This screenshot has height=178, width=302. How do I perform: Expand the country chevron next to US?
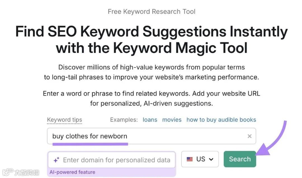point(211,159)
